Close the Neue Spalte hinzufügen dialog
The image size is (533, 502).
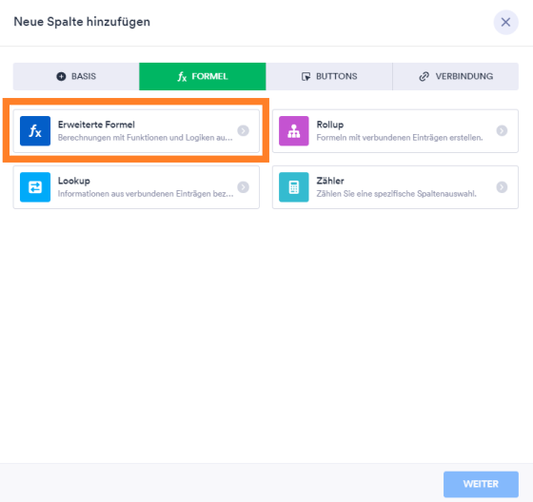pos(505,23)
